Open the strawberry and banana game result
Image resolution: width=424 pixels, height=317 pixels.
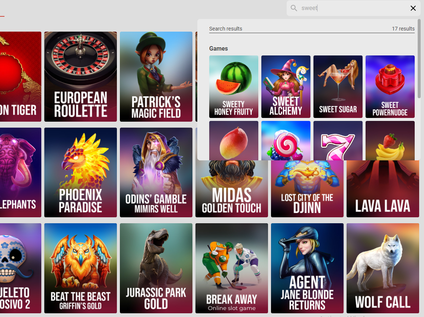click(x=390, y=141)
